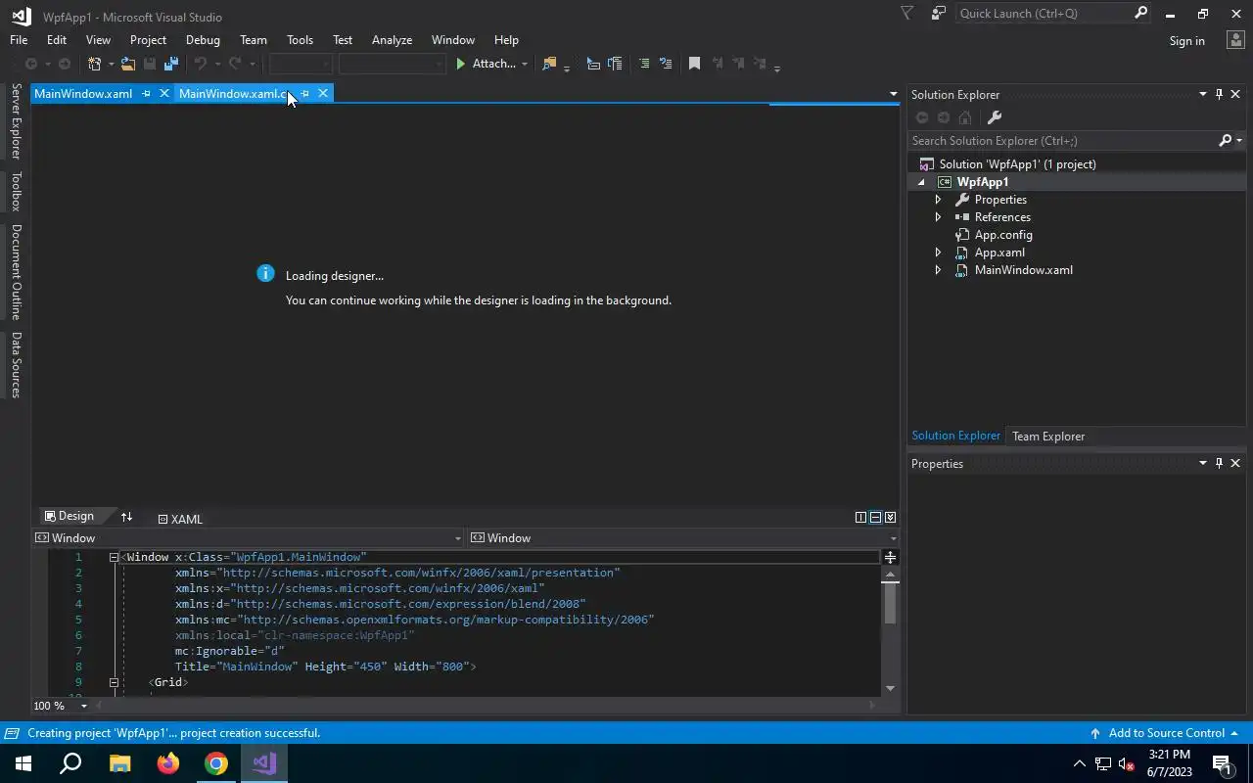Open the Tools menu
The image size is (1253, 783).
tap(300, 40)
